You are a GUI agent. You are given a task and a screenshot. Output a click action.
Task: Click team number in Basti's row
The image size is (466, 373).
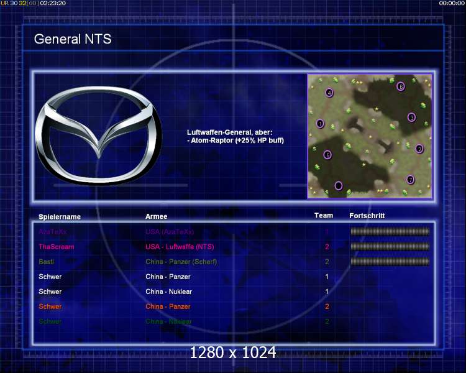click(x=327, y=262)
